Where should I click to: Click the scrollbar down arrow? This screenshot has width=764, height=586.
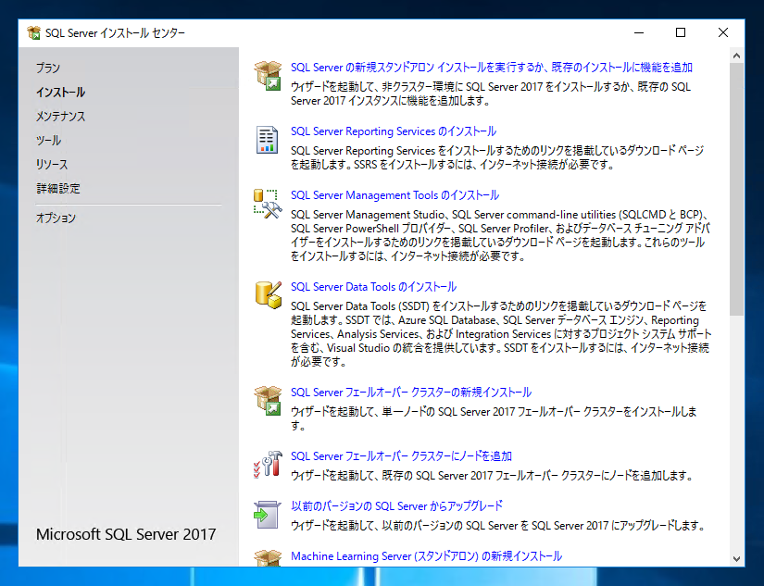[737, 559]
